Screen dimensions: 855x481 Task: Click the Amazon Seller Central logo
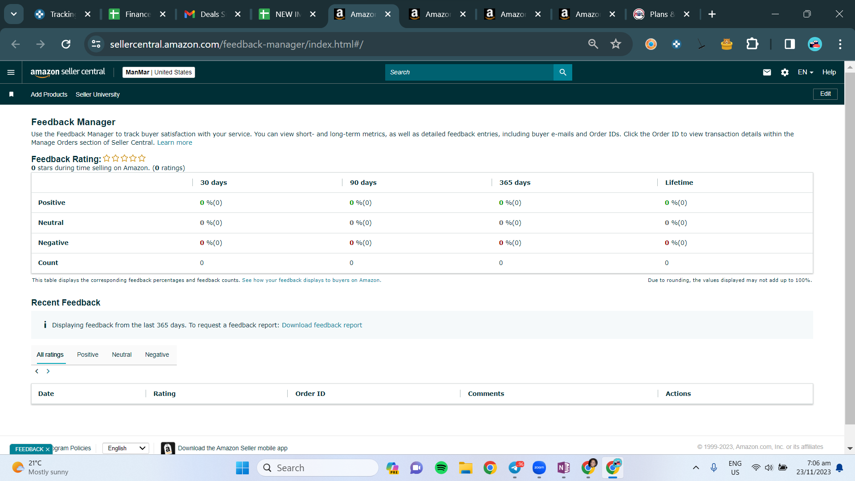pyautogui.click(x=68, y=72)
